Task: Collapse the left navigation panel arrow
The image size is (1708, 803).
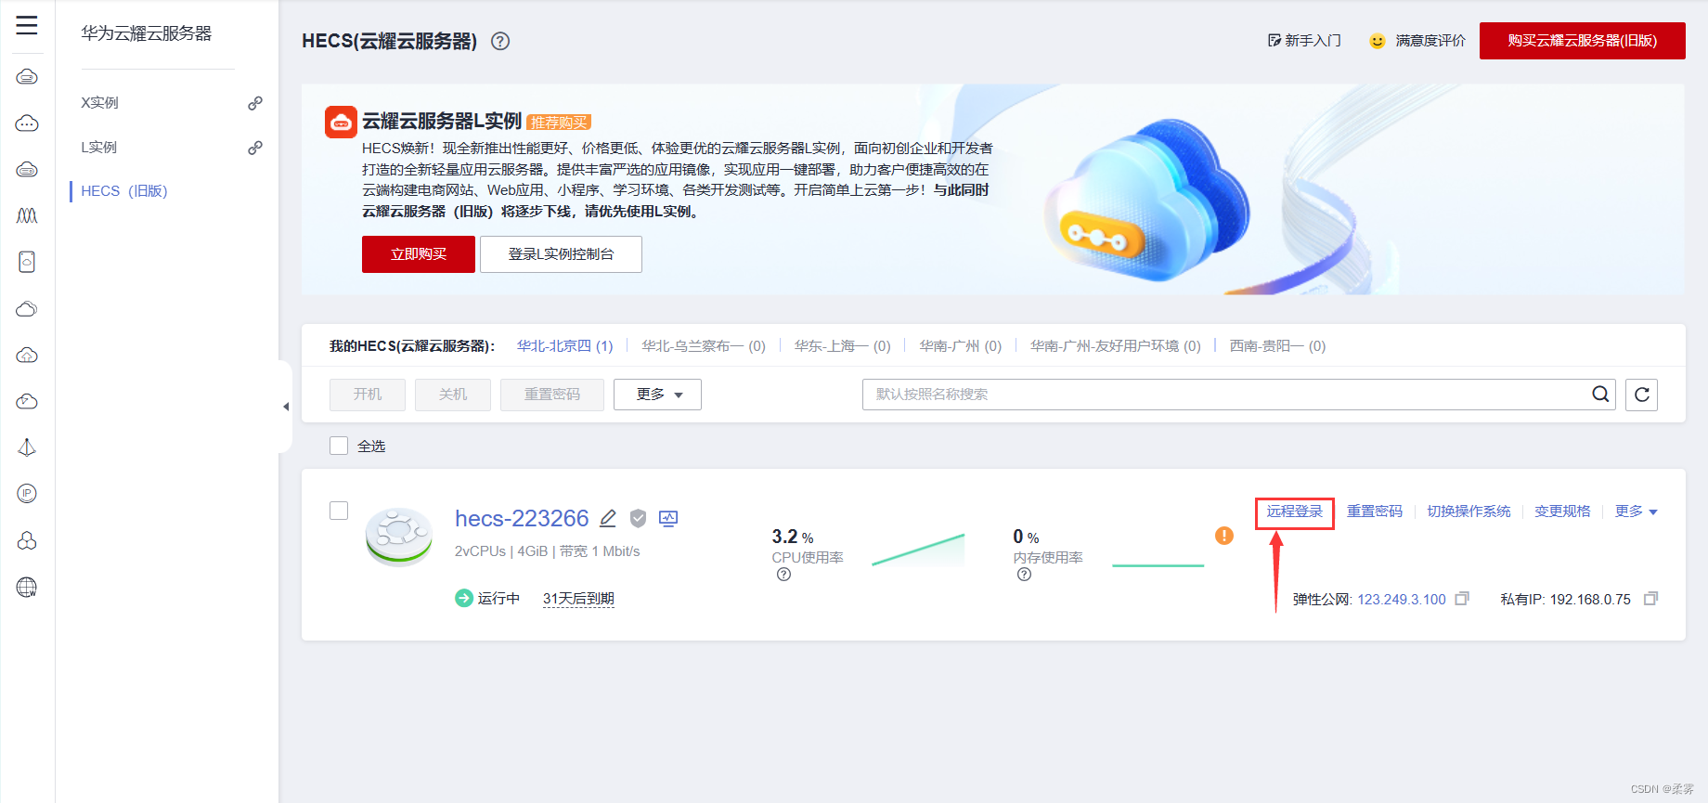Action: click(x=286, y=407)
